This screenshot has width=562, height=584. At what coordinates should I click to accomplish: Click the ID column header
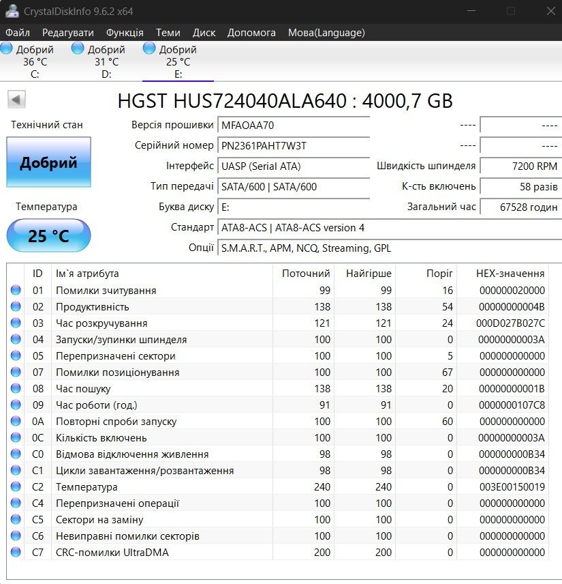click(37, 274)
